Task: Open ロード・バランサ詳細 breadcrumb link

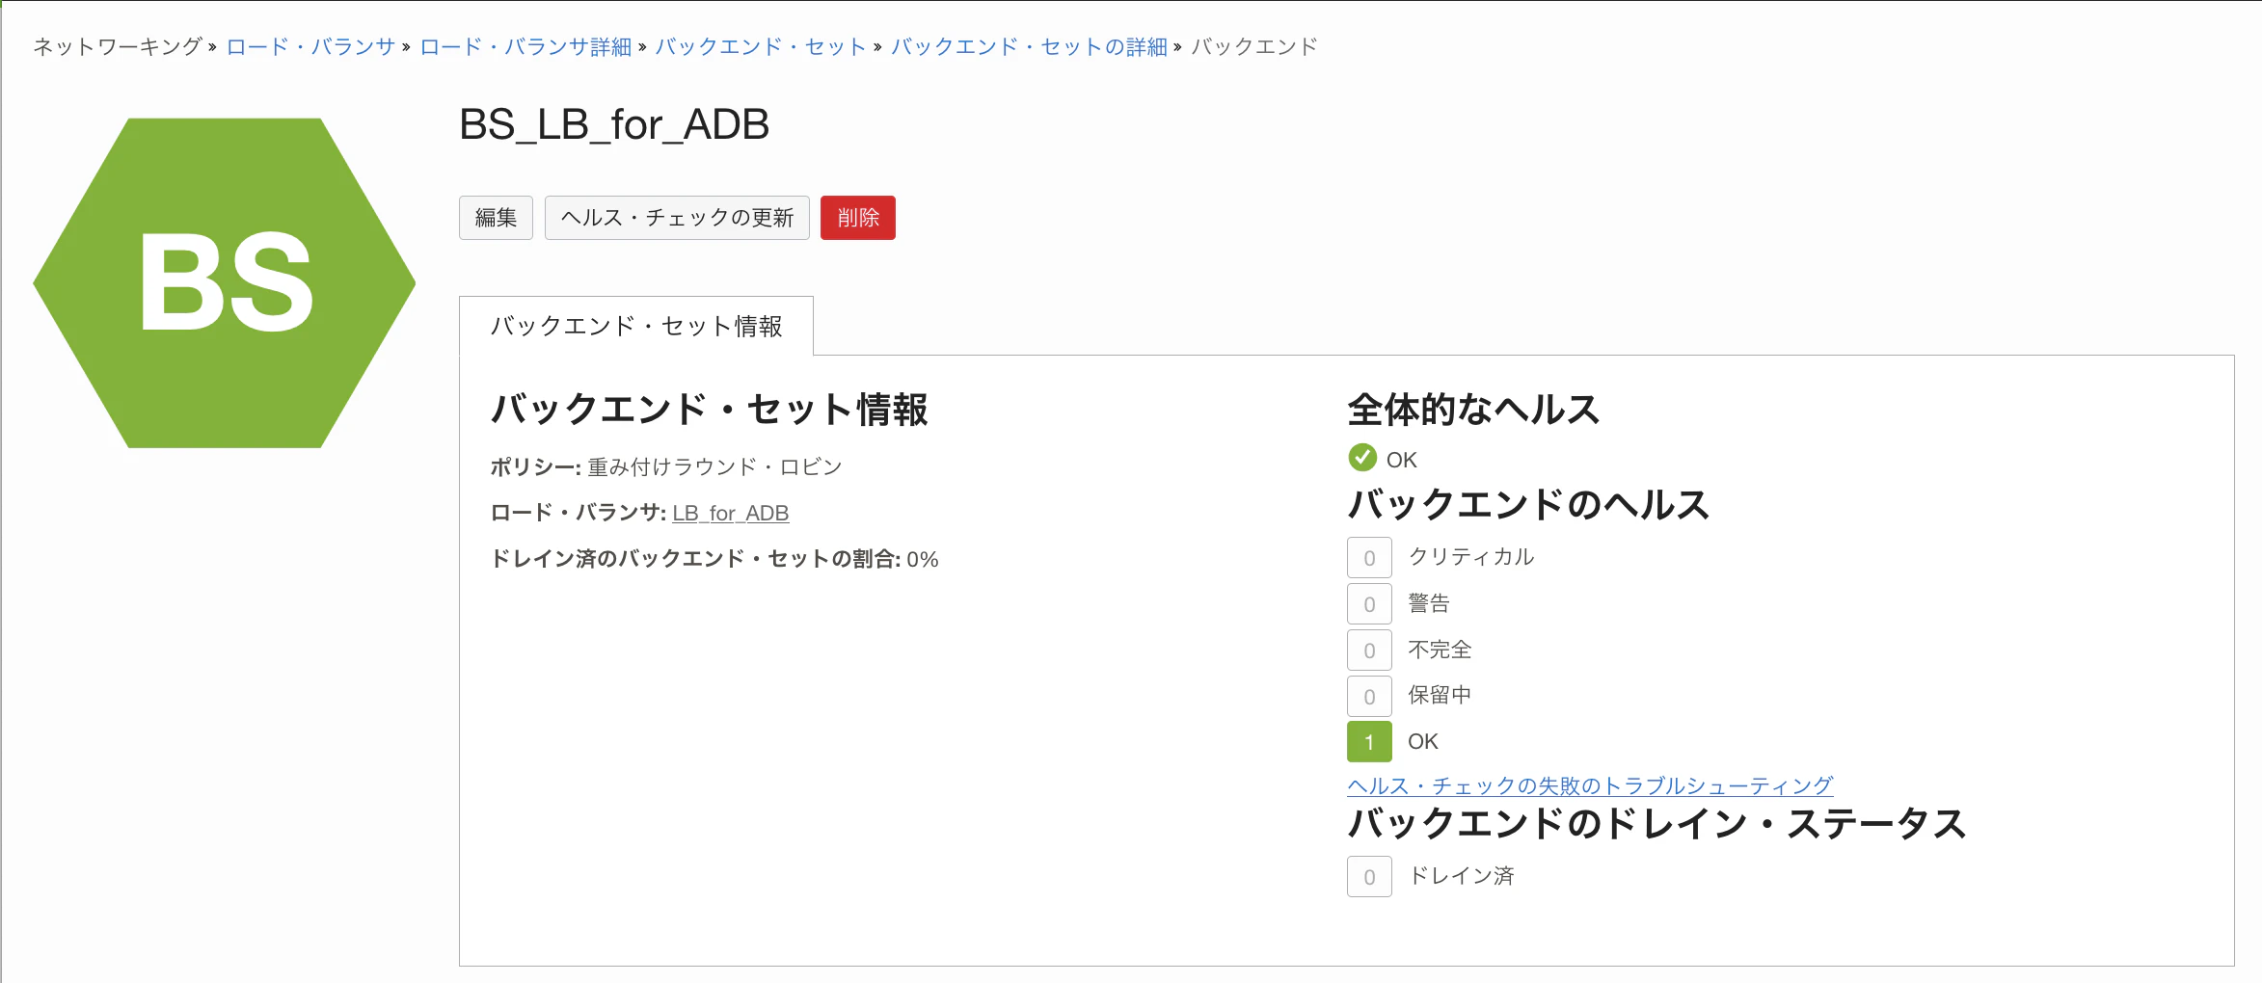Action: click(525, 46)
